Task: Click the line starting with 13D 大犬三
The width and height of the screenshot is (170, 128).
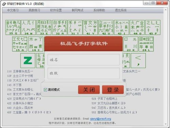Action: point(23,81)
